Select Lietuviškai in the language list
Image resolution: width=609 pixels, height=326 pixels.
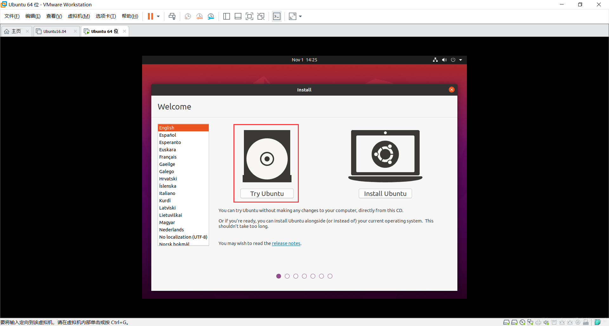click(183, 215)
